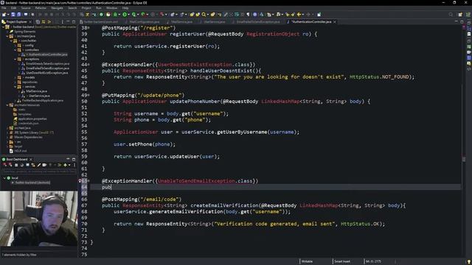Click the Boot Dashboard filter input field
The image size is (472, 265).
tap(39, 172)
